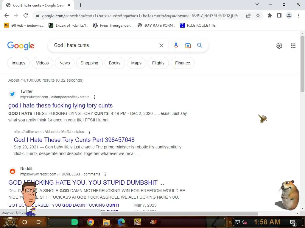This screenshot has width=305, height=228.
Task: Click the Twitter bird favicon
Action: (x=13, y=94)
